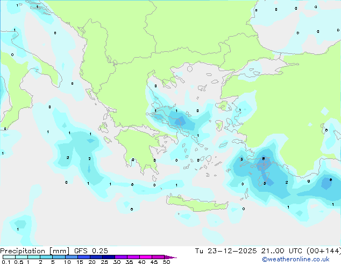Click the 30–35 mm purple legend swatch
341x264 pixels.
click(121, 257)
